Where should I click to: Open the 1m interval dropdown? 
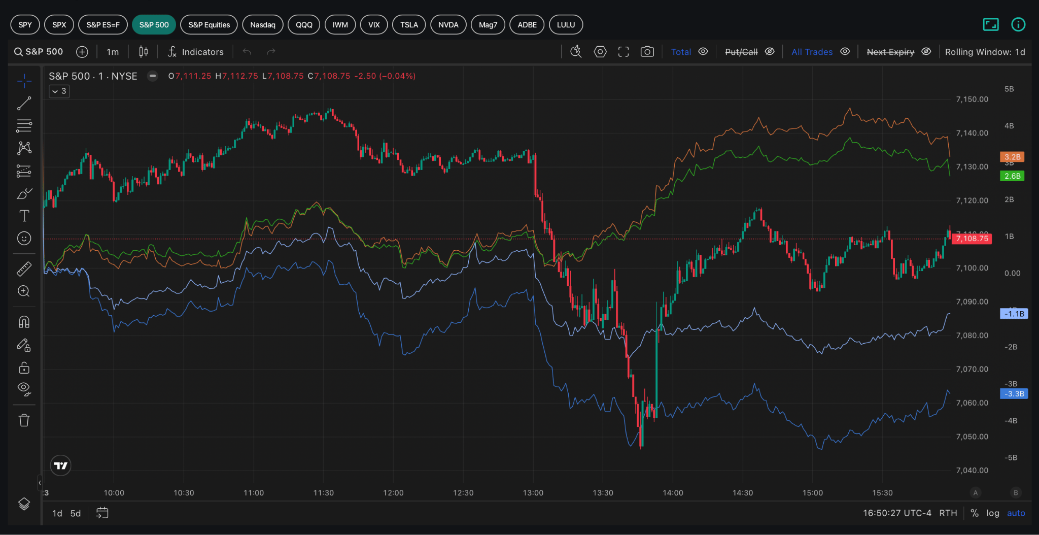pos(113,52)
